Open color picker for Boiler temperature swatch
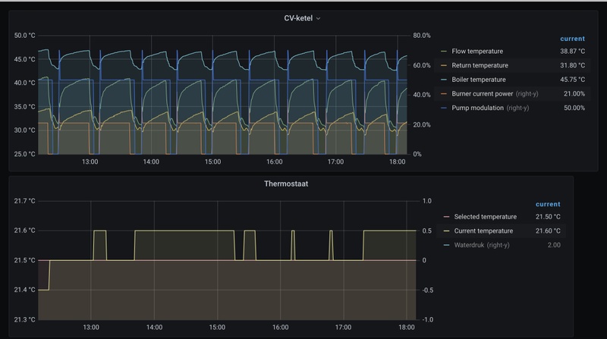607x339 pixels. [x=444, y=80]
